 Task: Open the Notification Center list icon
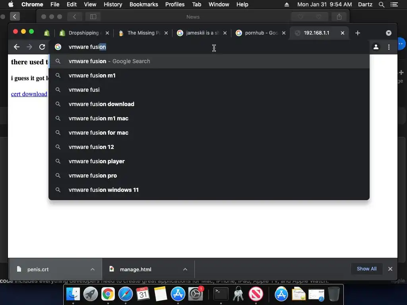[x=394, y=4]
